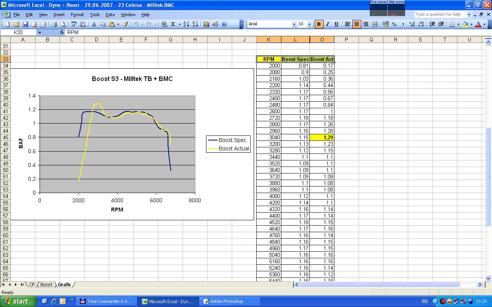Image resolution: width=492 pixels, height=307 pixels.
Task: Run the Spelling check icon
Action: (x=74, y=24)
